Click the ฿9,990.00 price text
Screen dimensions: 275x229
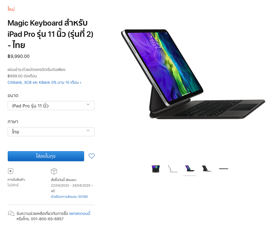(19, 56)
